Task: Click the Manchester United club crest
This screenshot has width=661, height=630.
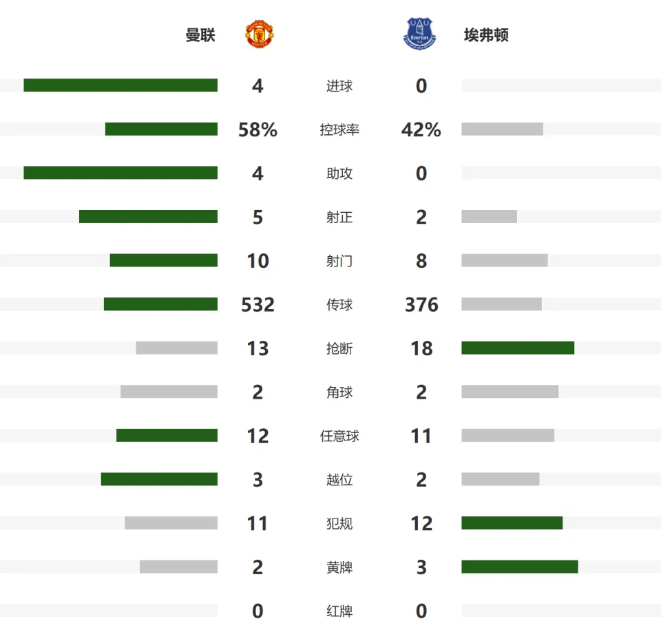Action: pyautogui.click(x=260, y=34)
